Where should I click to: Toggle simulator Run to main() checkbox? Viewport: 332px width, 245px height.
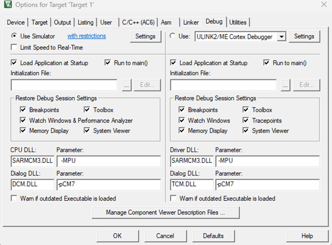point(108,63)
